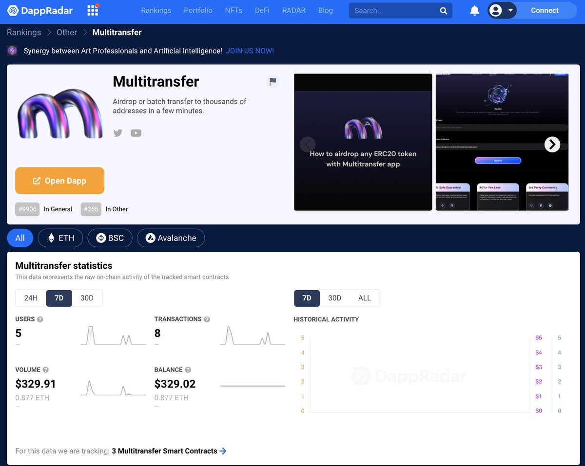Image resolution: width=585 pixels, height=466 pixels.
Task: Go to next gallery slide arrow
Action: (x=552, y=144)
